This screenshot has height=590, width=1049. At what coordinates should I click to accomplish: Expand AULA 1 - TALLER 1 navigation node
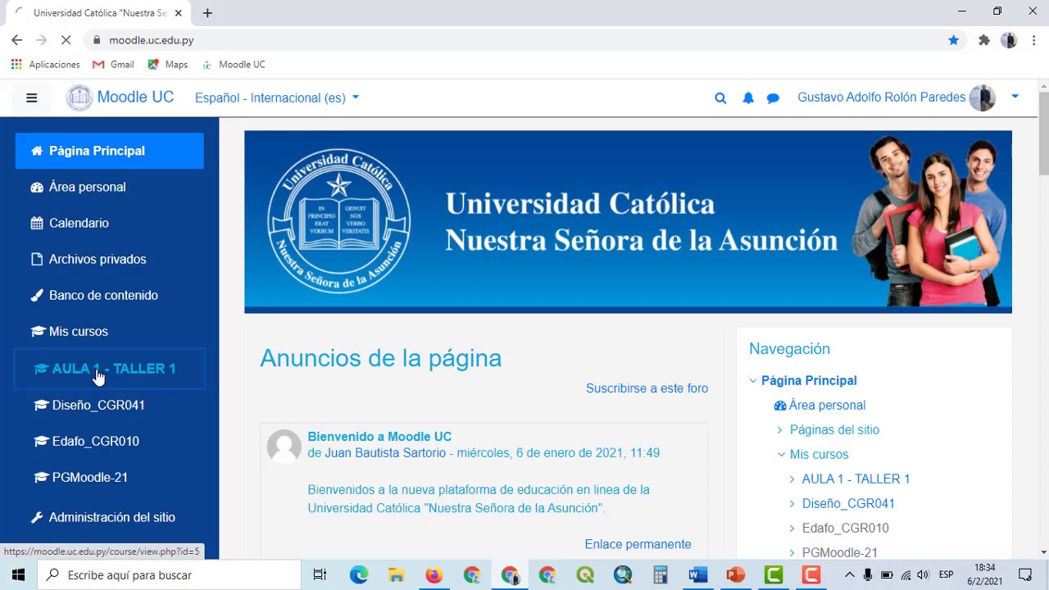point(792,479)
